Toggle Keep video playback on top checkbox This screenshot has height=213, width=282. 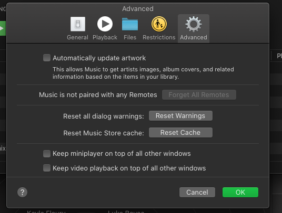coord(47,168)
